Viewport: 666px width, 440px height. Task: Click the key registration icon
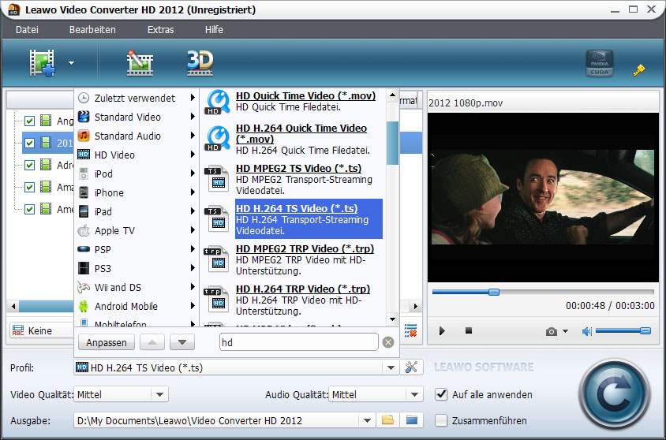pos(639,69)
